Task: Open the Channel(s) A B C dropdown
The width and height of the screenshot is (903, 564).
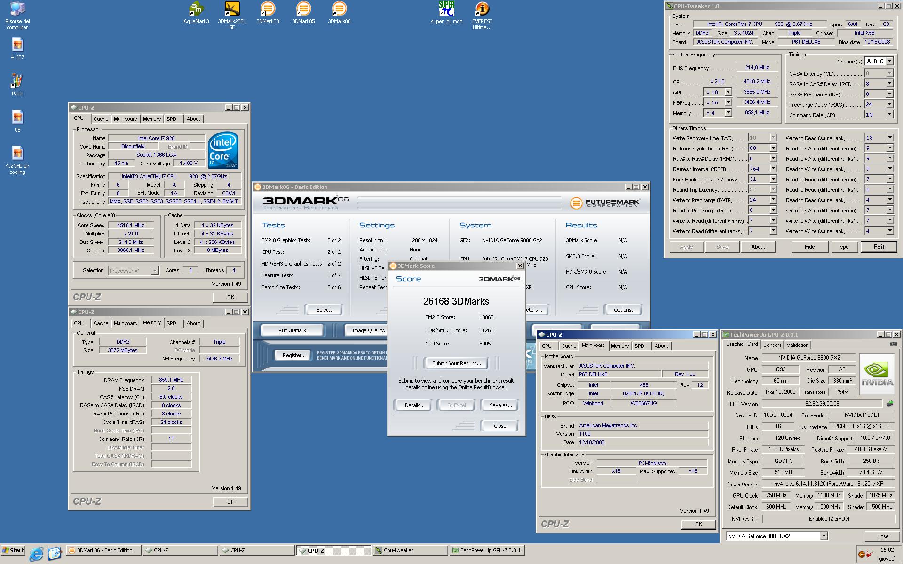Action: click(x=889, y=61)
